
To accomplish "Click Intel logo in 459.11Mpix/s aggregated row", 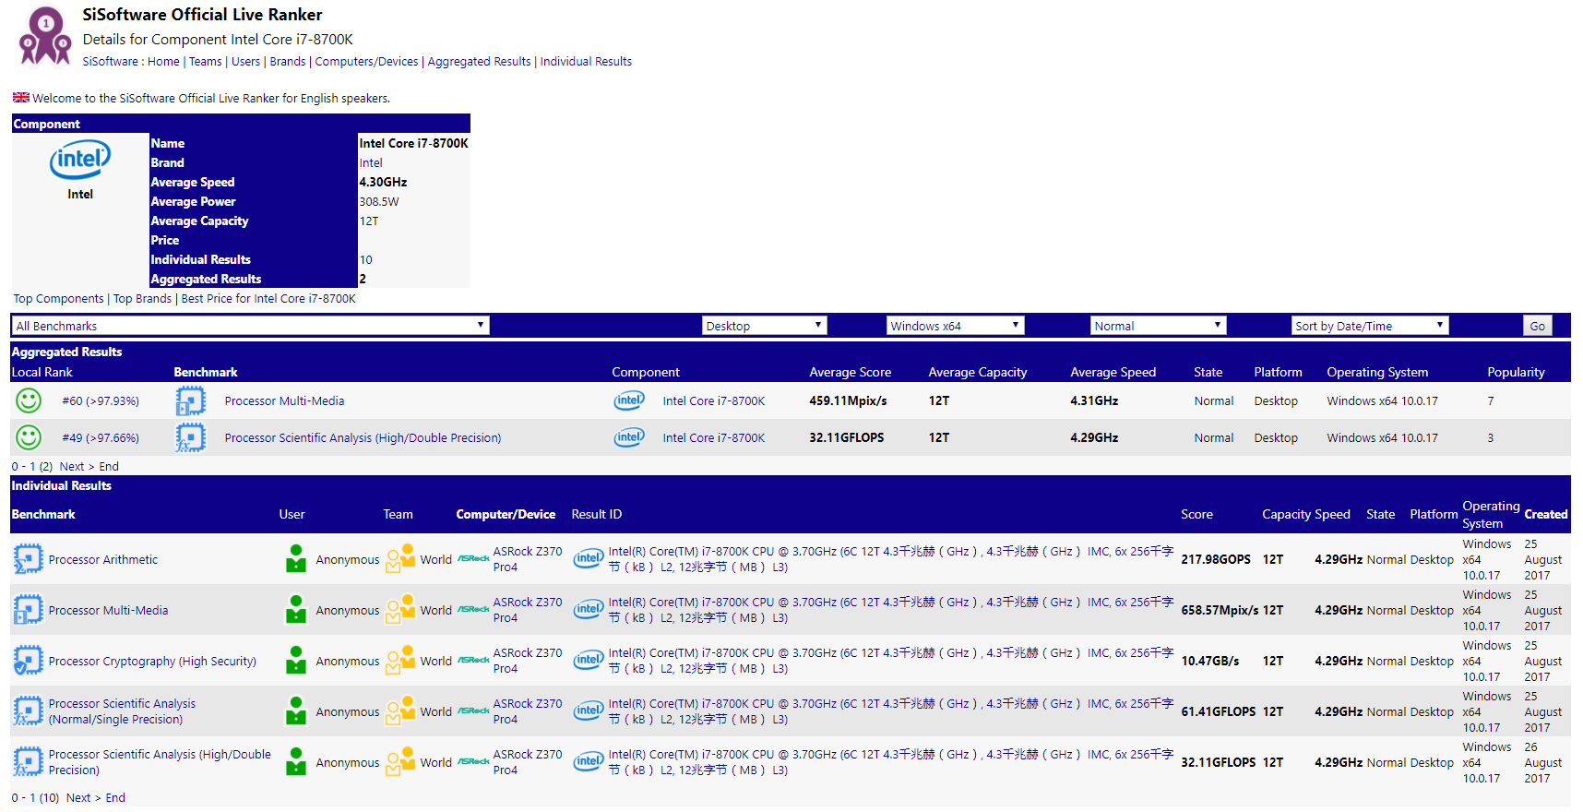I will pyautogui.click(x=629, y=400).
